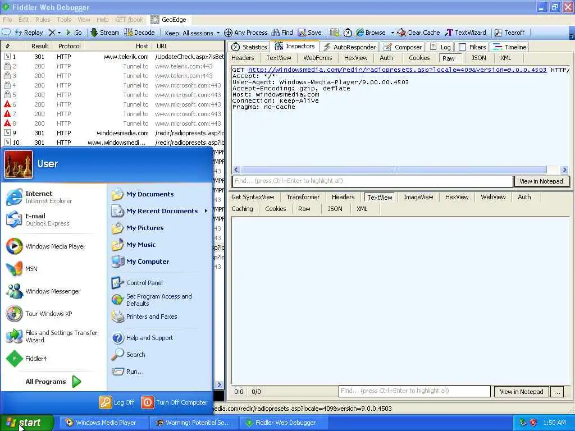Open the Log tab

click(440, 47)
